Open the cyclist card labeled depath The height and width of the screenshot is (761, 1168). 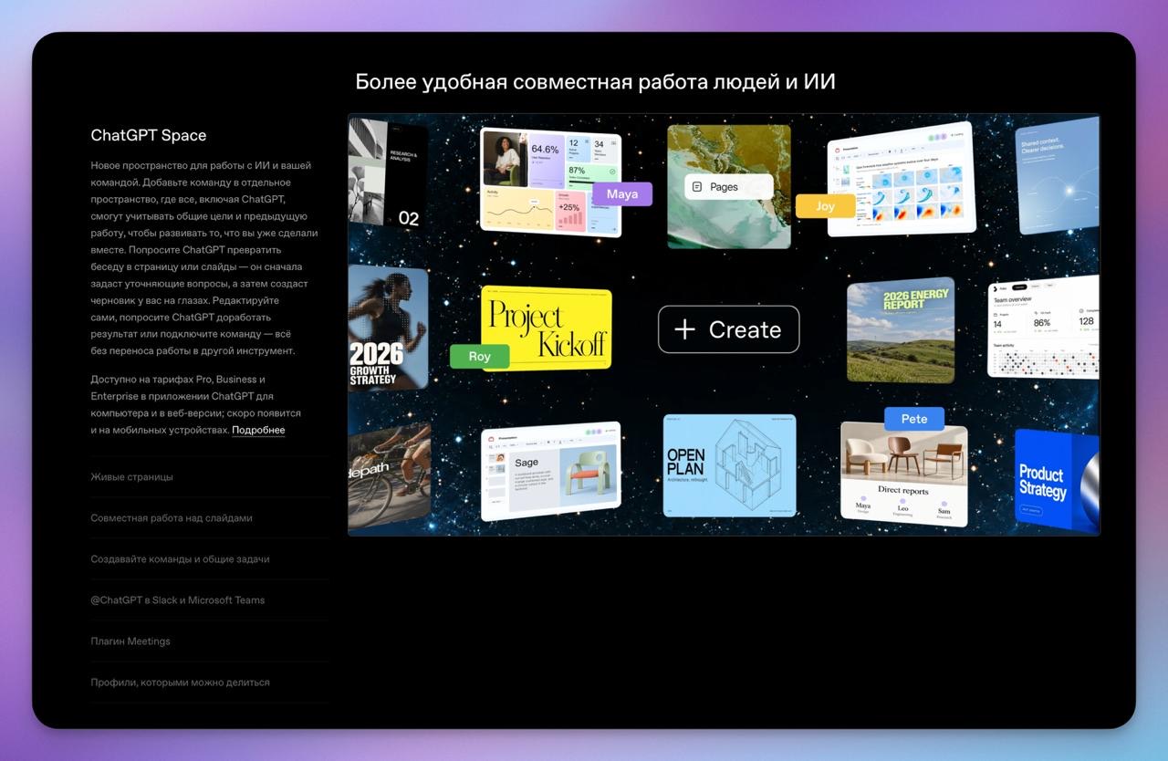[x=388, y=475]
